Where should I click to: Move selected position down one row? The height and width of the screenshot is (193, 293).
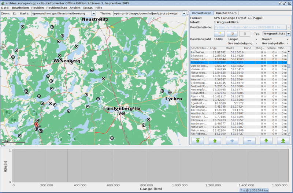[x=266, y=140]
